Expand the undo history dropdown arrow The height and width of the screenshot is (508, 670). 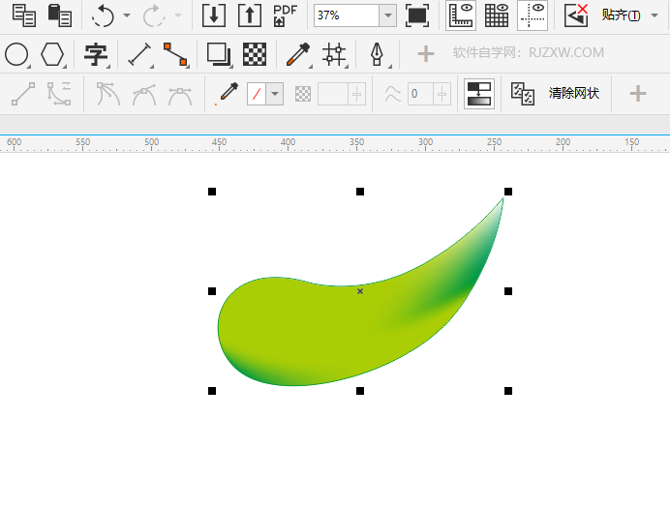point(127,15)
